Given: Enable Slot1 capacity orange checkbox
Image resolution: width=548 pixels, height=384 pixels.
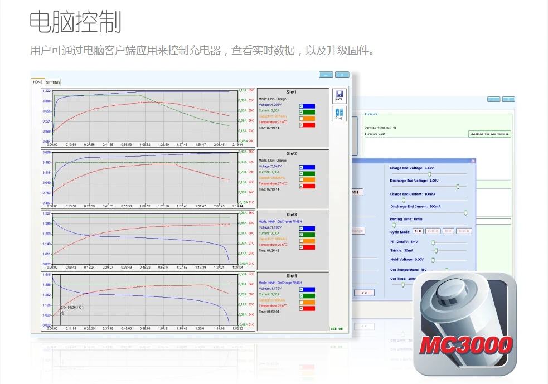Looking at the screenshot, I should [x=301, y=119].
